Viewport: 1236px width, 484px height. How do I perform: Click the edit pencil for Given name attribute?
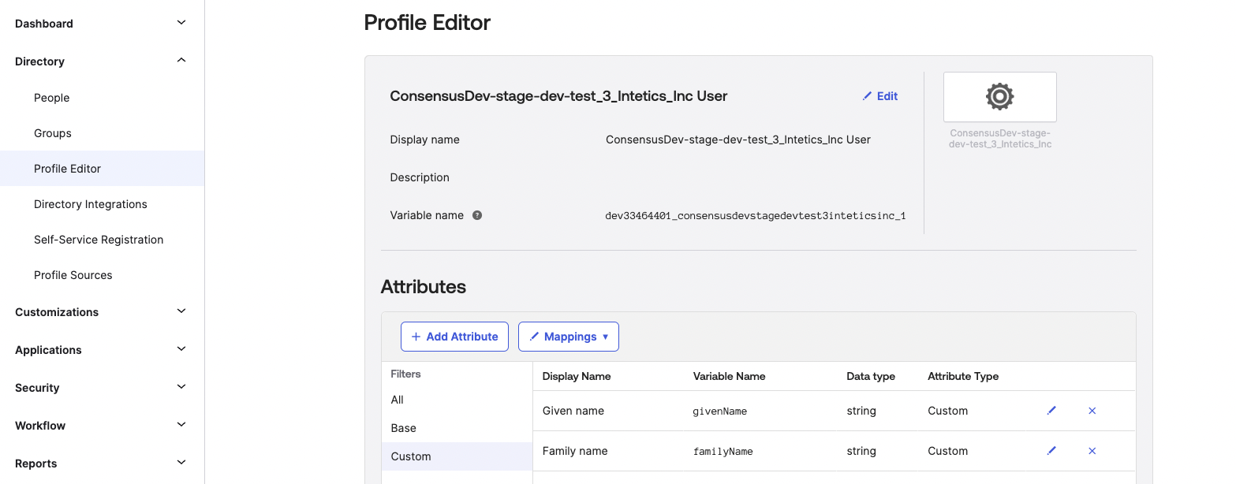click(x=1051, y=411)
